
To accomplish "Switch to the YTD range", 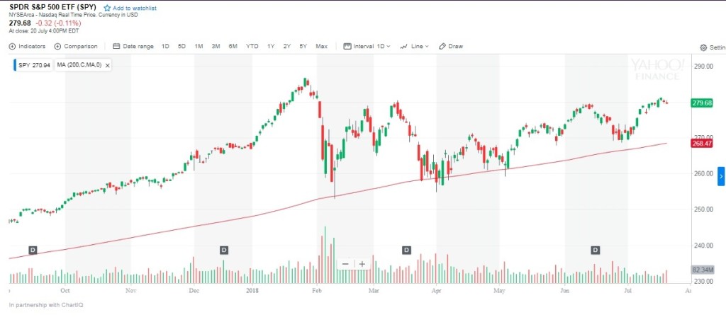I will [x=252, y=47].
